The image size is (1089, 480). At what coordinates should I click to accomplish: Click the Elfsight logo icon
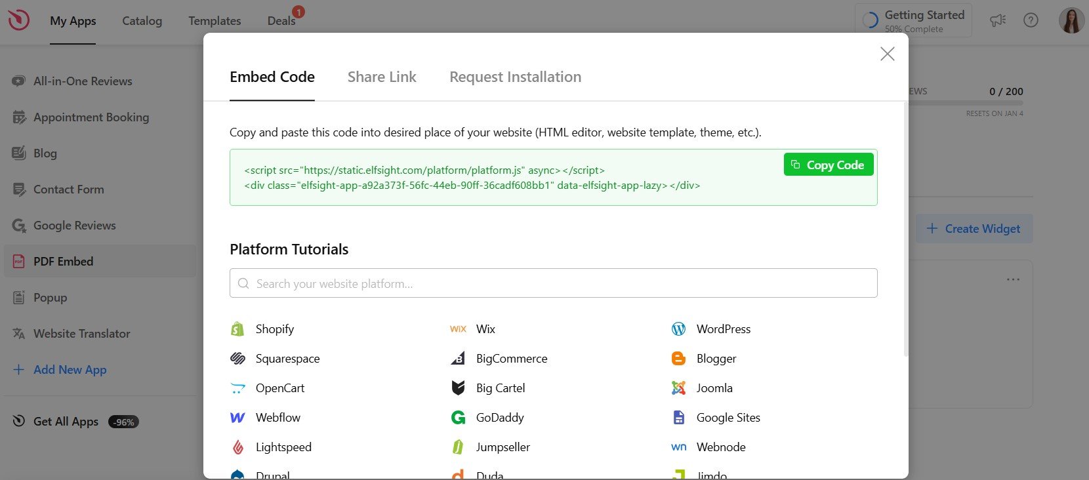point(18,20)
